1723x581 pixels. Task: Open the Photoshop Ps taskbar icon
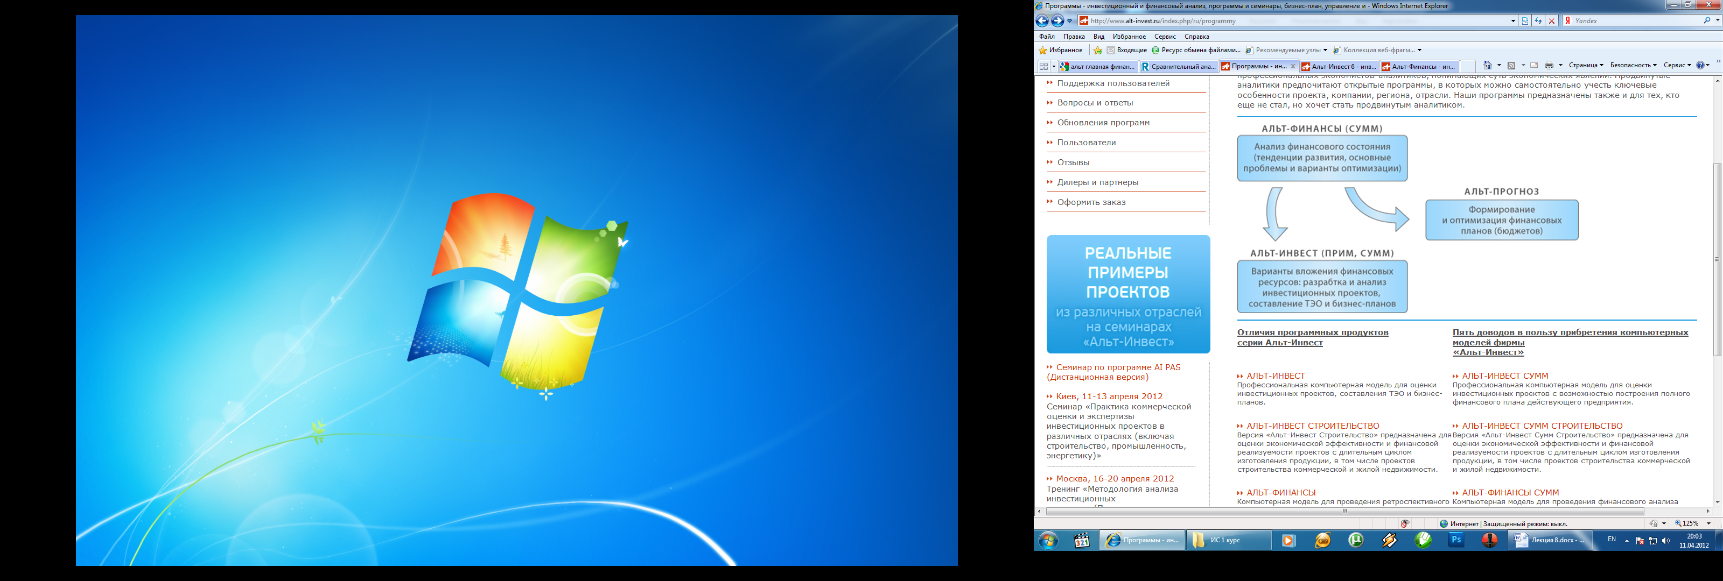click(1456, 541)
